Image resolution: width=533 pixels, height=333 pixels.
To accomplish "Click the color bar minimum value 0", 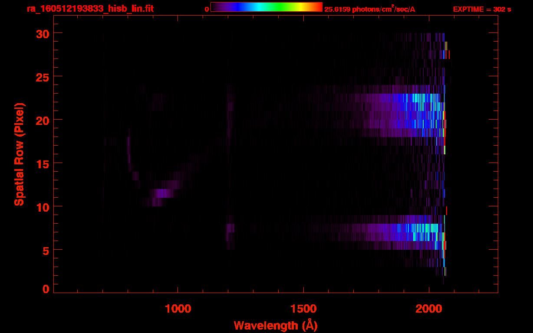I will [x=207, y=9].
